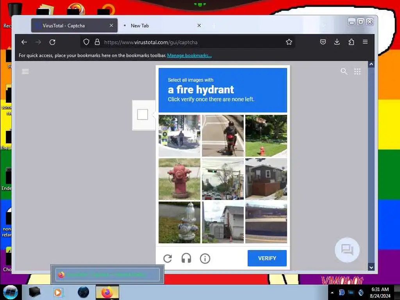Open VirusTotal's hamburger side menu
400x300 pixels.
click(25, 71)
